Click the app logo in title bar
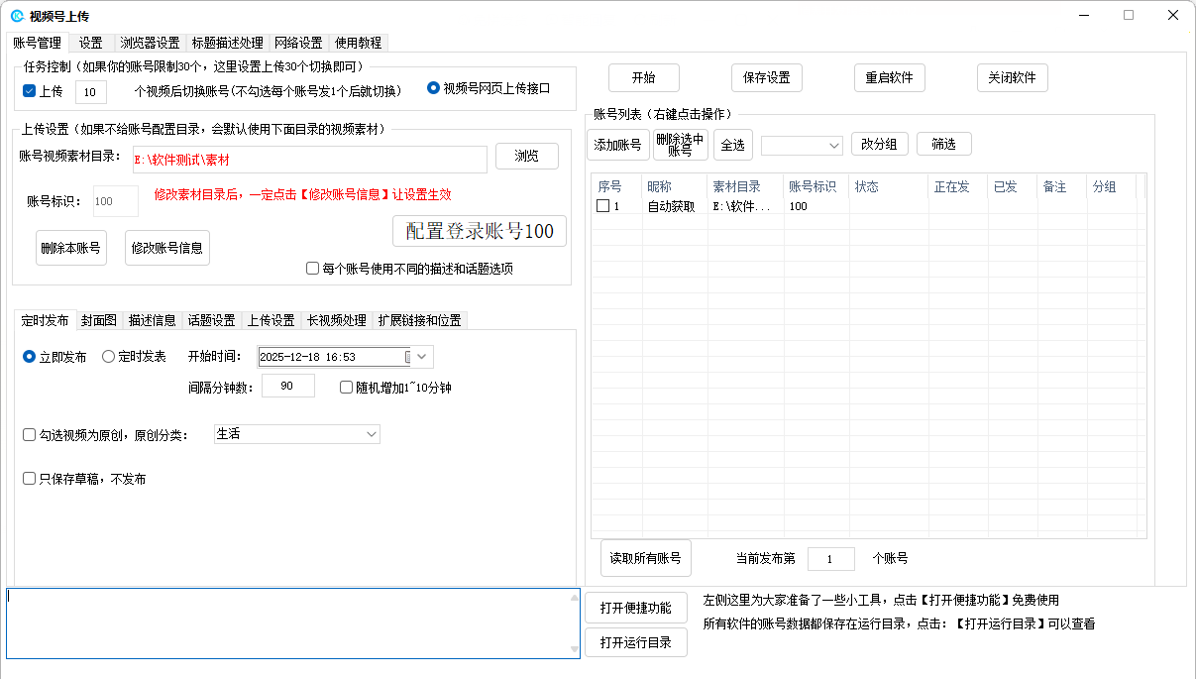This screenshot has width=1196, height=679. (17, 15)
